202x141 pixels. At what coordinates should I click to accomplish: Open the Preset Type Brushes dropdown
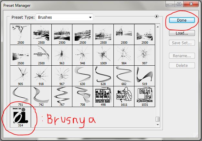pos(64,17)
